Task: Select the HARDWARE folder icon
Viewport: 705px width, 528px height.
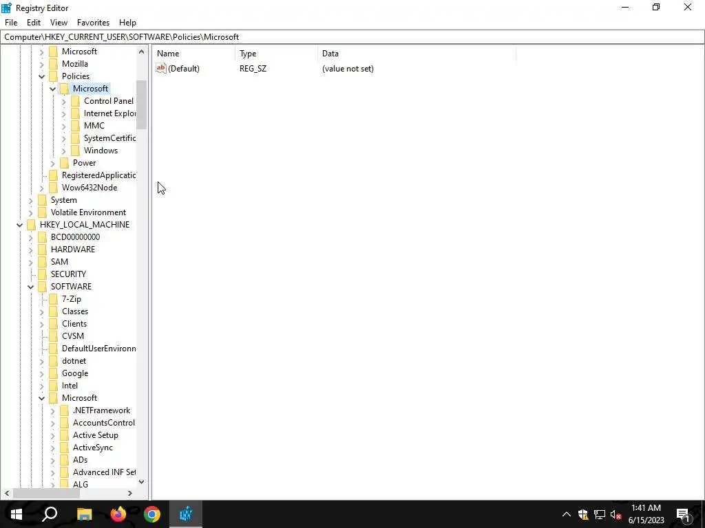Action: point(43,249)
